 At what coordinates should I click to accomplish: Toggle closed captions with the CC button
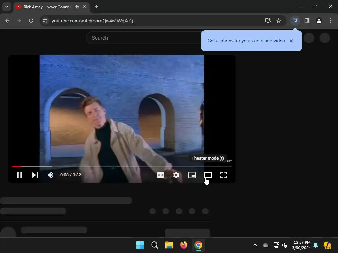[160, 175]
